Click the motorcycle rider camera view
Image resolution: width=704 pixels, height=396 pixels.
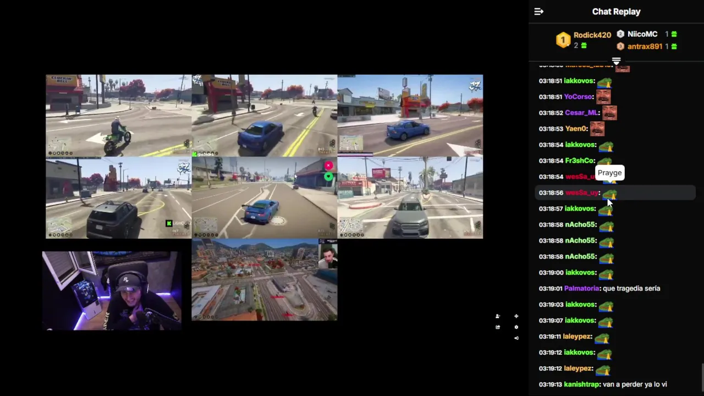click(118, 116)
